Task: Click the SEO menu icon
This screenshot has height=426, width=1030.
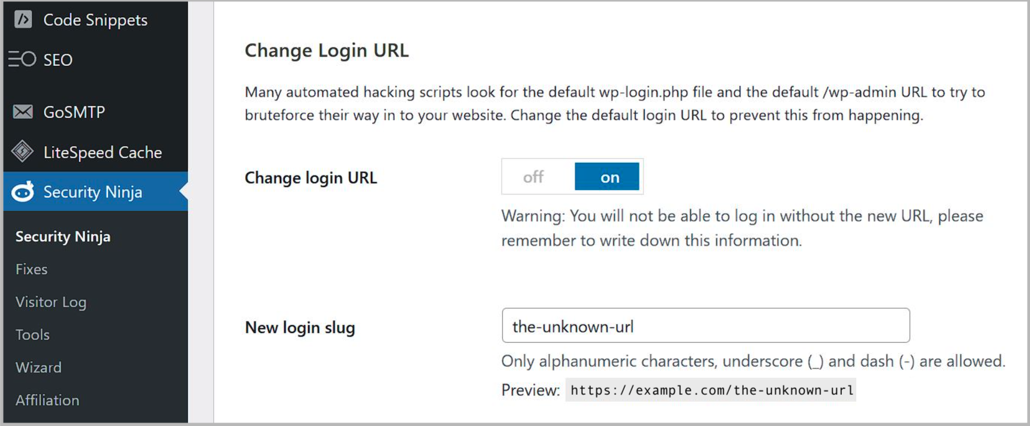Action: pos(23,59)
